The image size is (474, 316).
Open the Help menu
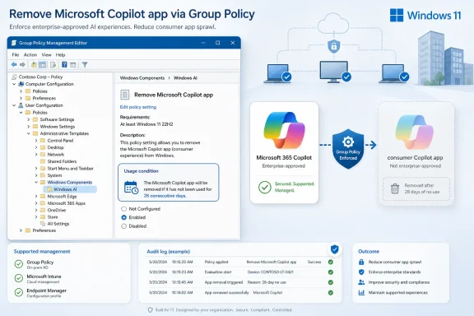(60, 55)
